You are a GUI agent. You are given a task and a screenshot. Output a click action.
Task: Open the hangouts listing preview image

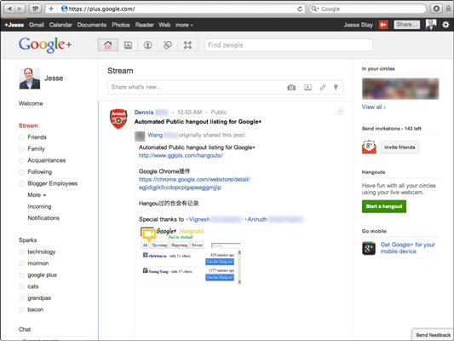coord(191,255)
